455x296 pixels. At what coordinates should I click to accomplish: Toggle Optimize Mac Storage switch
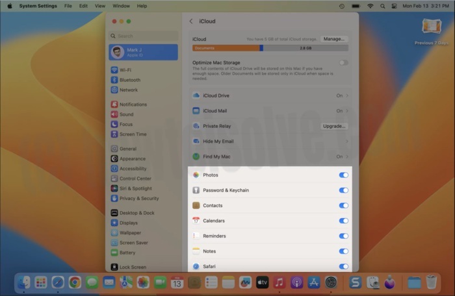tap(343, 63)
